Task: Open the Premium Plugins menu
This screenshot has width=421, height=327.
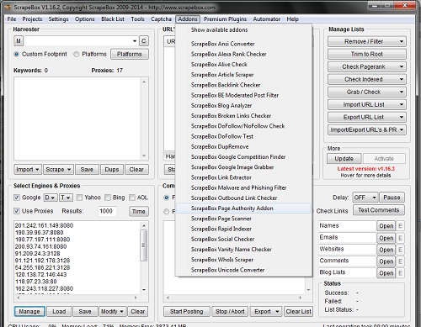Action: 225,19
